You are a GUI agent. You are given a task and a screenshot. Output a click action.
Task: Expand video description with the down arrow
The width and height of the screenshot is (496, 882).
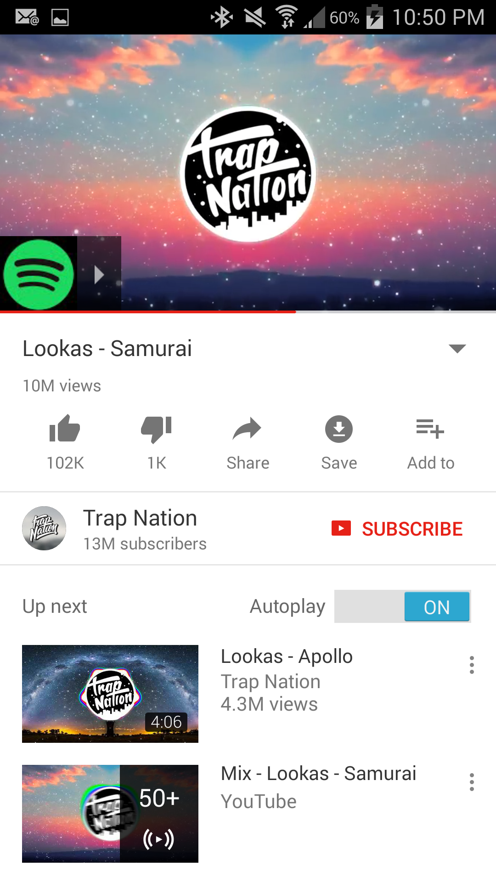pos(457,349)
